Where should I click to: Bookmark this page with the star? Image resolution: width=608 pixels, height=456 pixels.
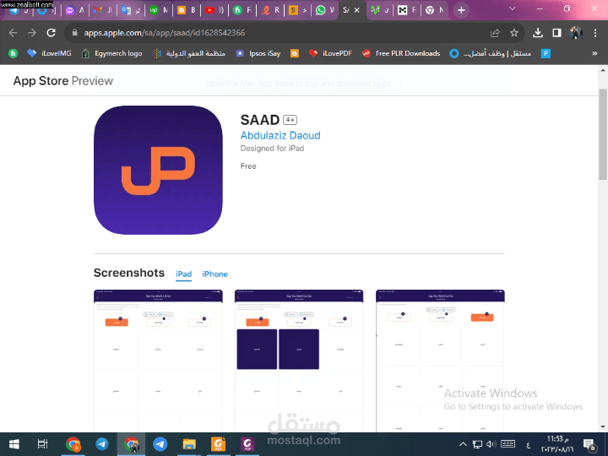(514, 33)
